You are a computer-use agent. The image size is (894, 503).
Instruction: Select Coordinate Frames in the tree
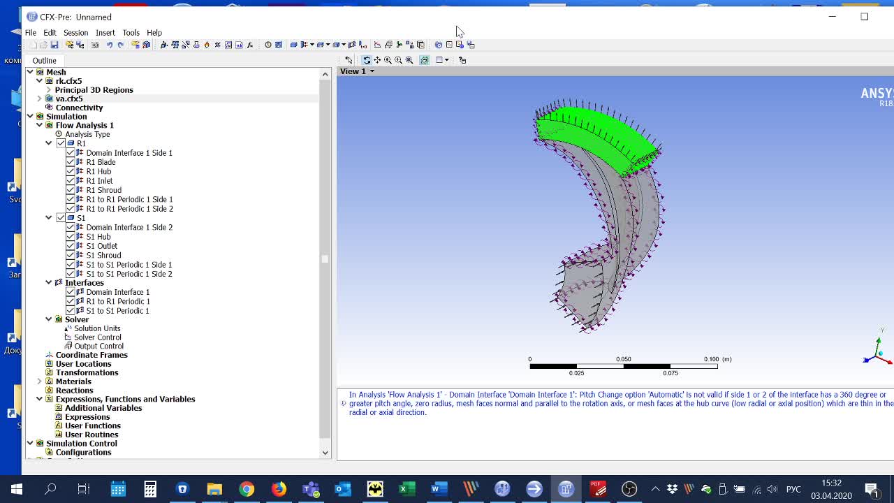coord(91,355)
